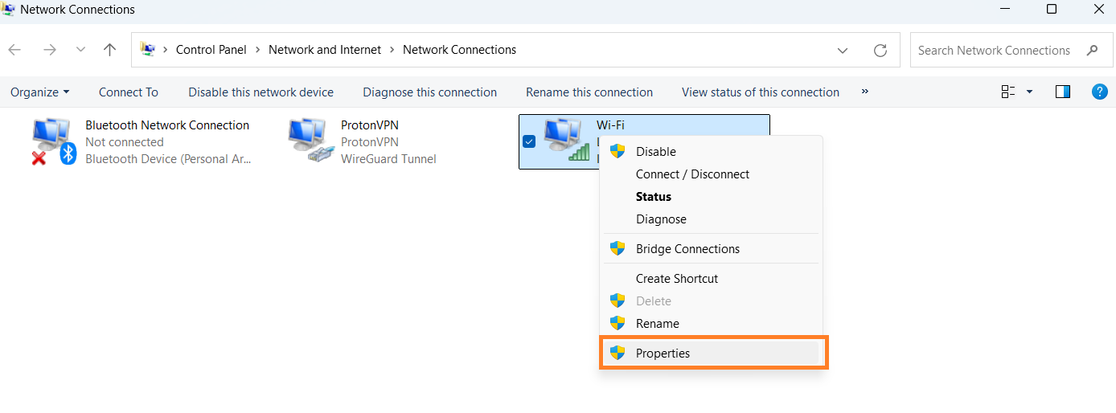Open the Organize dropdown menu
1116x413 pixels.
pyautogui.click(x=39, y=92)
